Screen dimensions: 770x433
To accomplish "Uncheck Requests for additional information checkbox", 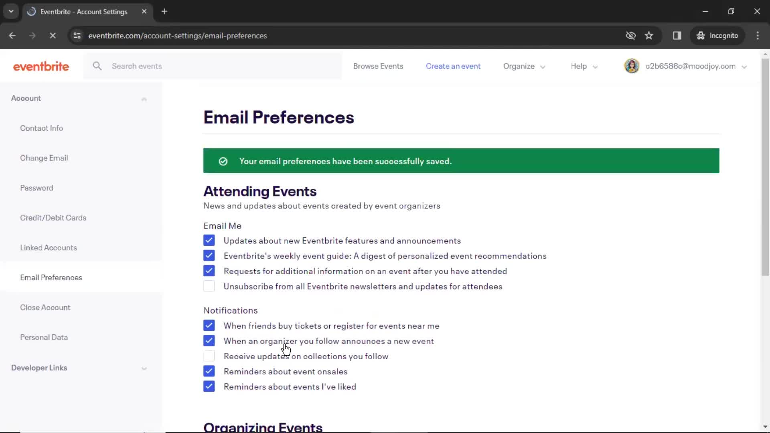I will pyautogui.click(x=209, y=271).
